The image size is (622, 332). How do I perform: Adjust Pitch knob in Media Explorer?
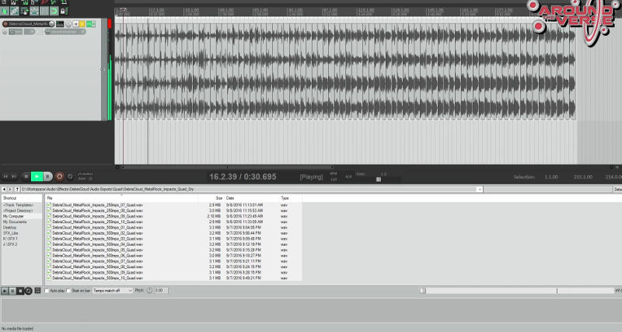coord(149,290)
